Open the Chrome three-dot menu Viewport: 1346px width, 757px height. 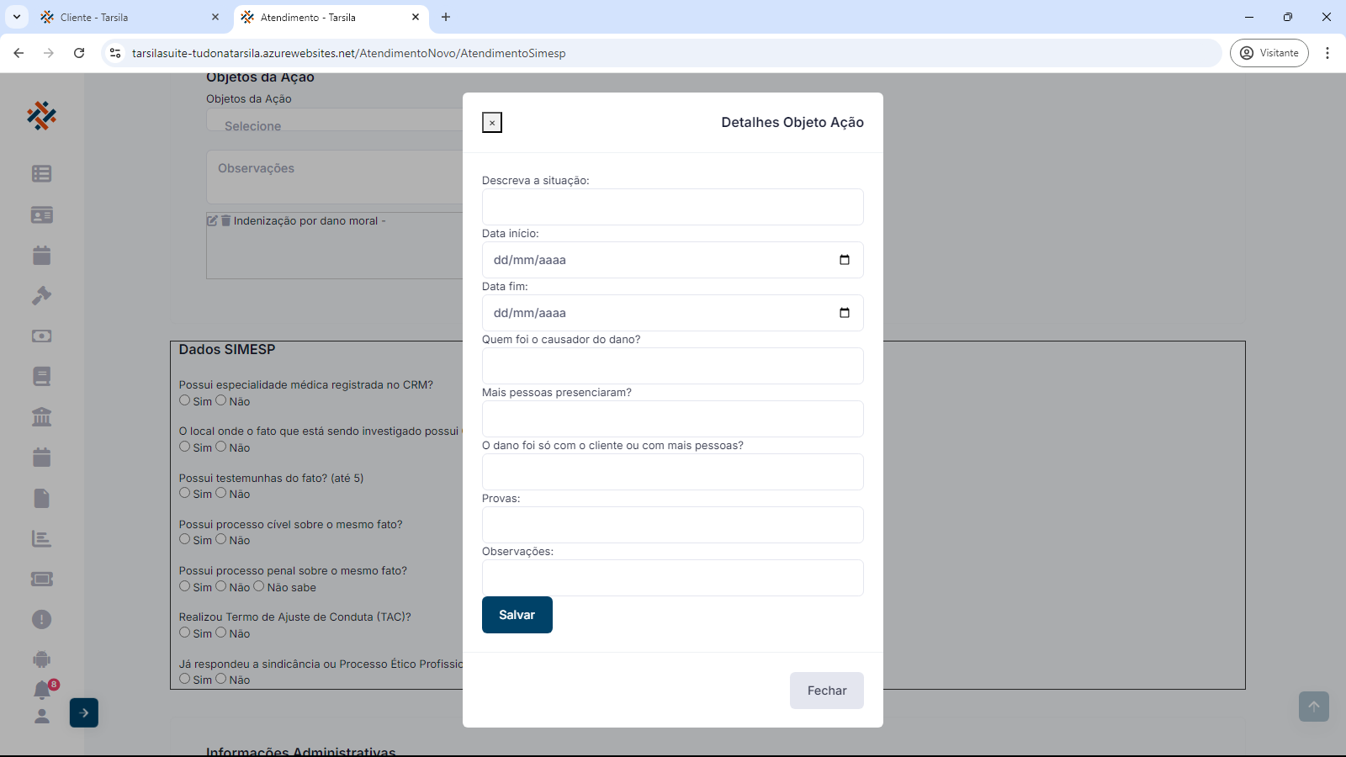coord(1327,53)
